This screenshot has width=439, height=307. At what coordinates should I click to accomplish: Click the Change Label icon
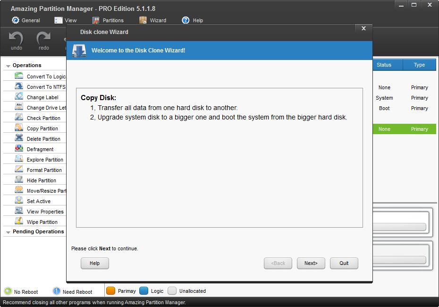click(x=19, y=96)
